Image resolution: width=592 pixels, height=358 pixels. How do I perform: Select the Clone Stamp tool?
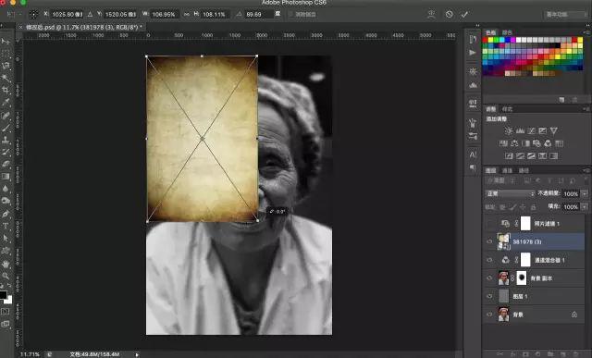coord(6,140)
